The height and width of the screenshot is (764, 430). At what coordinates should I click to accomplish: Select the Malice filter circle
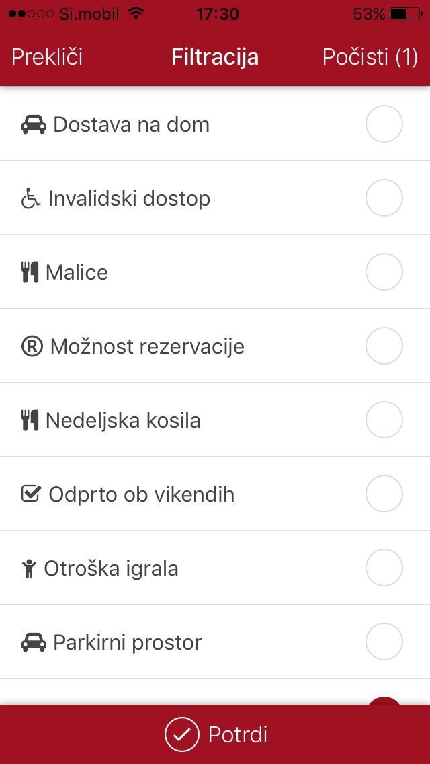coord(384,272)
